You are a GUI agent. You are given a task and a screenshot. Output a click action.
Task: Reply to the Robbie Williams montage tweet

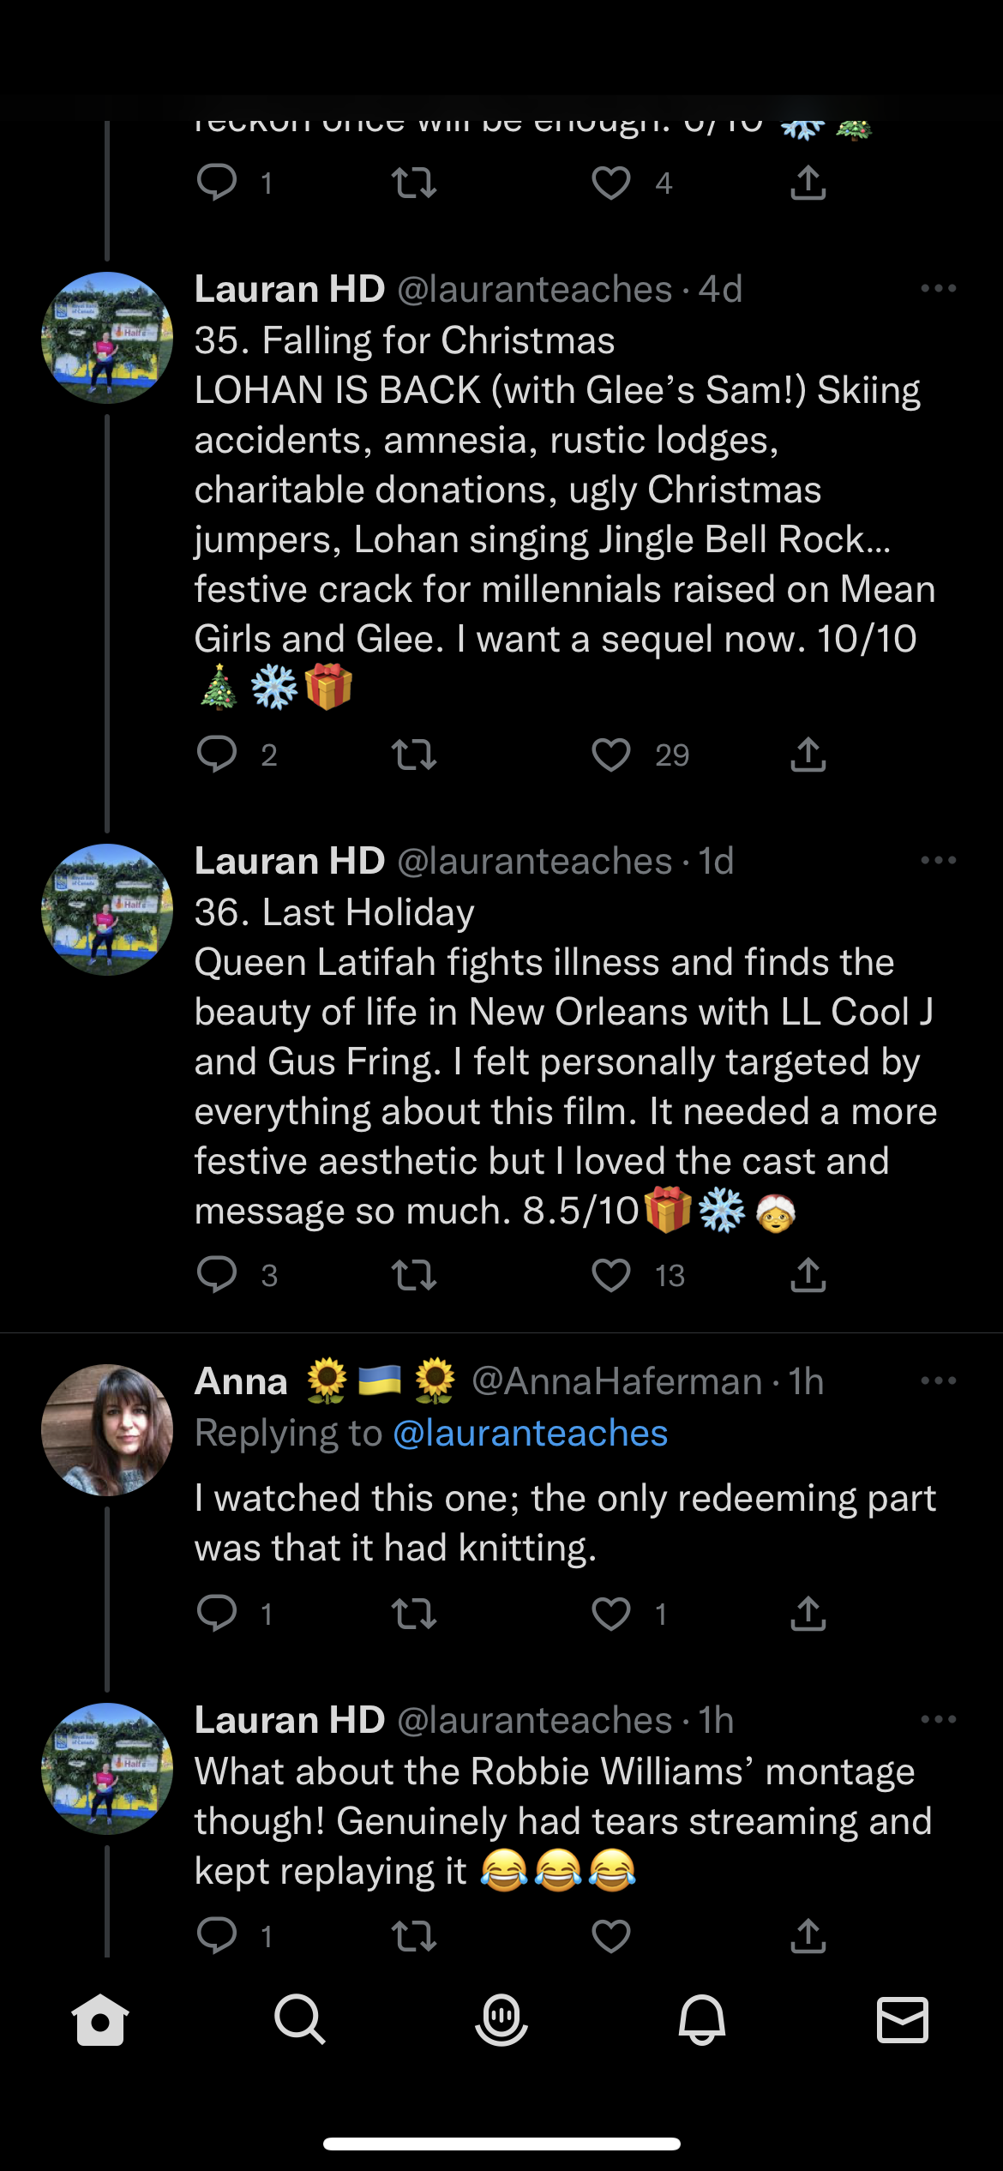[217, 1936]
